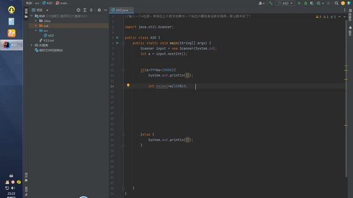353x198 pixels.
Task: Jump to next highlighted problem arrow
Action: pyautogui.click(x=344, y=16)
